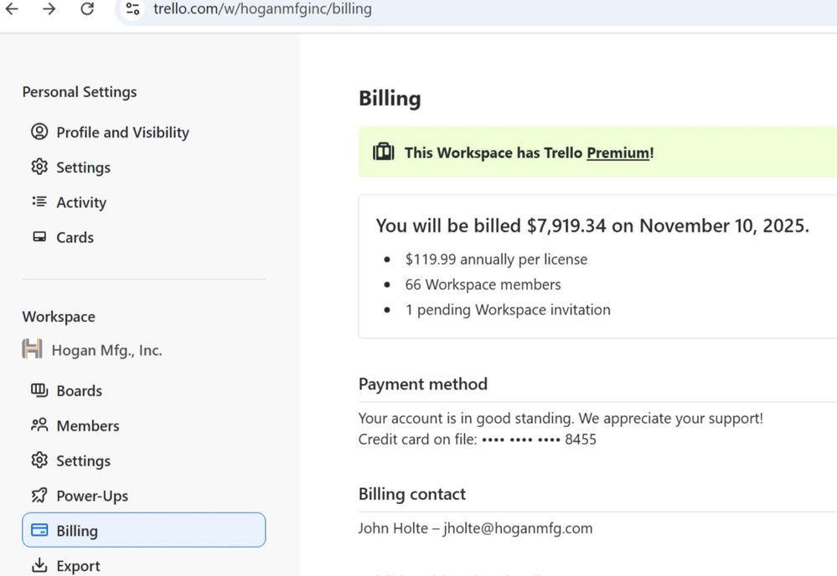Click the Boards icon in Workspace section
This screenshot has width=837, height=576.
[x=39, y=390]
